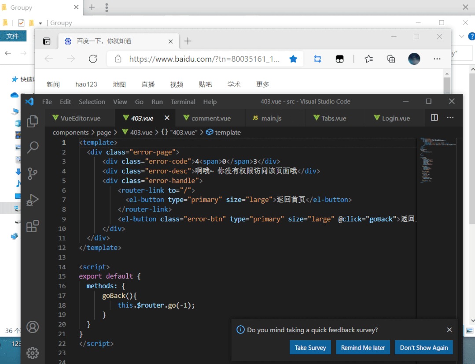
Task: Open the Manage gear menu in VS Code
Action: click(x=33, y=353)
